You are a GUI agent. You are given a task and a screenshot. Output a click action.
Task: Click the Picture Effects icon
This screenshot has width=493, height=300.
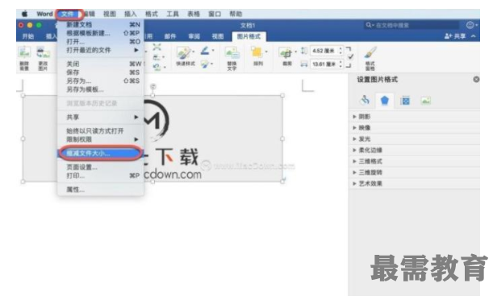(205, 65)
